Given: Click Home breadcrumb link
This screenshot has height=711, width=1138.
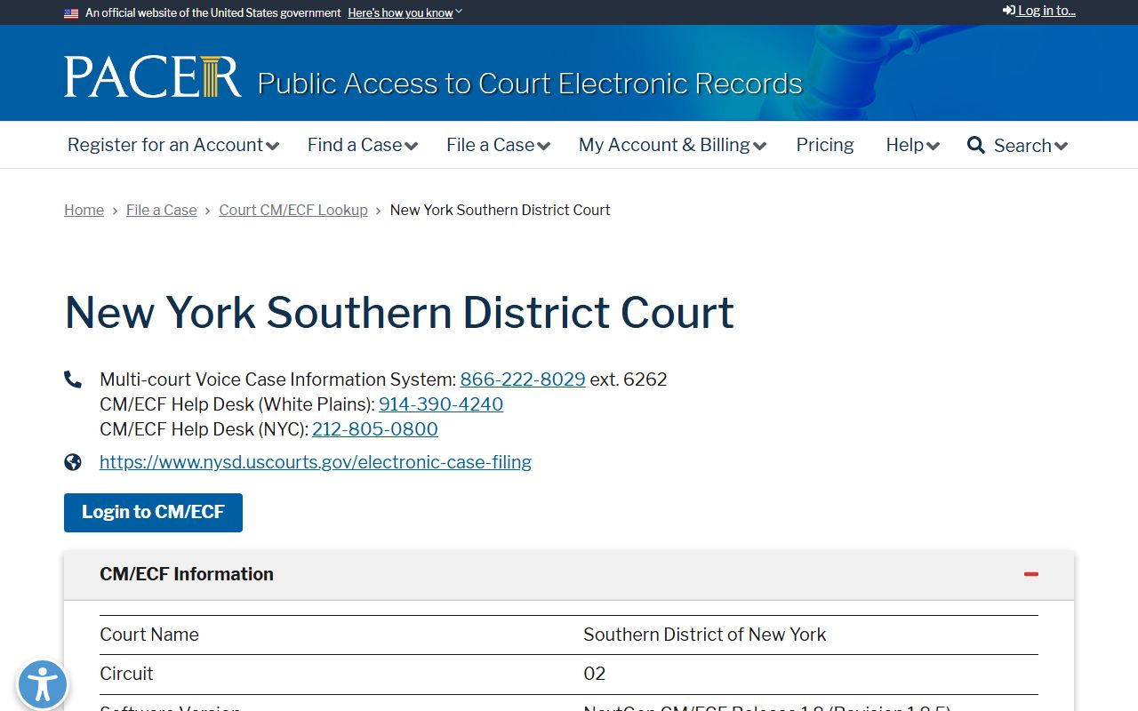Looking at the screenshot, I should tap(84, 210).
